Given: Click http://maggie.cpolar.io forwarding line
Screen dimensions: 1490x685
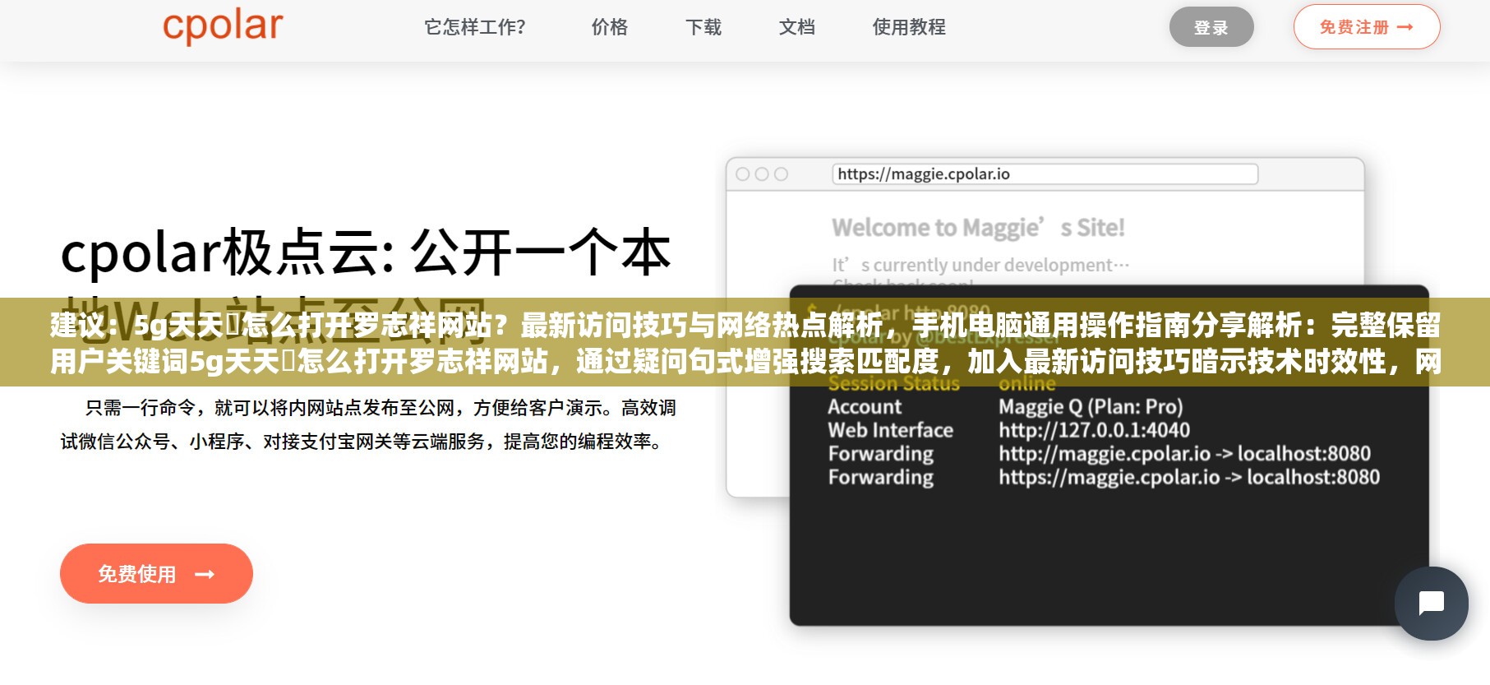Looking at the screenshot, I should click(x=1184, y=454).
